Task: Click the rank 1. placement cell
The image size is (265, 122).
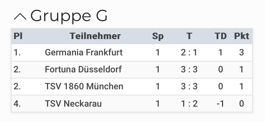Action: point(17,53)
